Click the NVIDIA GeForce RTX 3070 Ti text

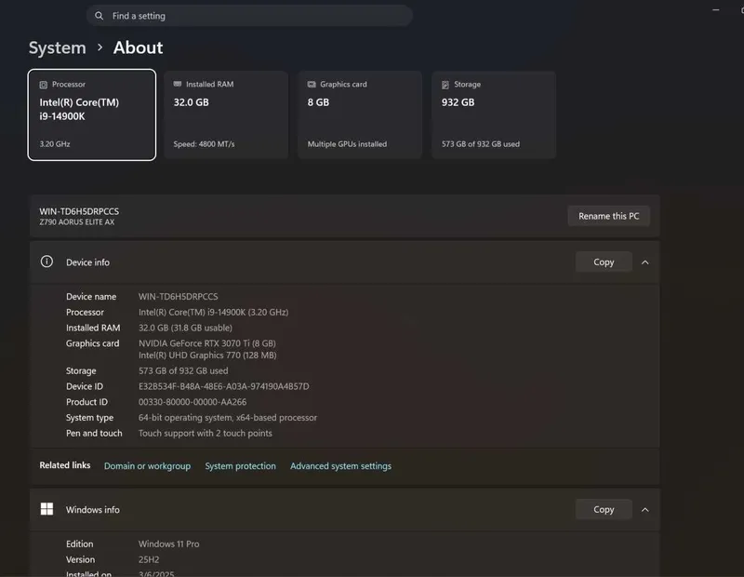[206, 343]
